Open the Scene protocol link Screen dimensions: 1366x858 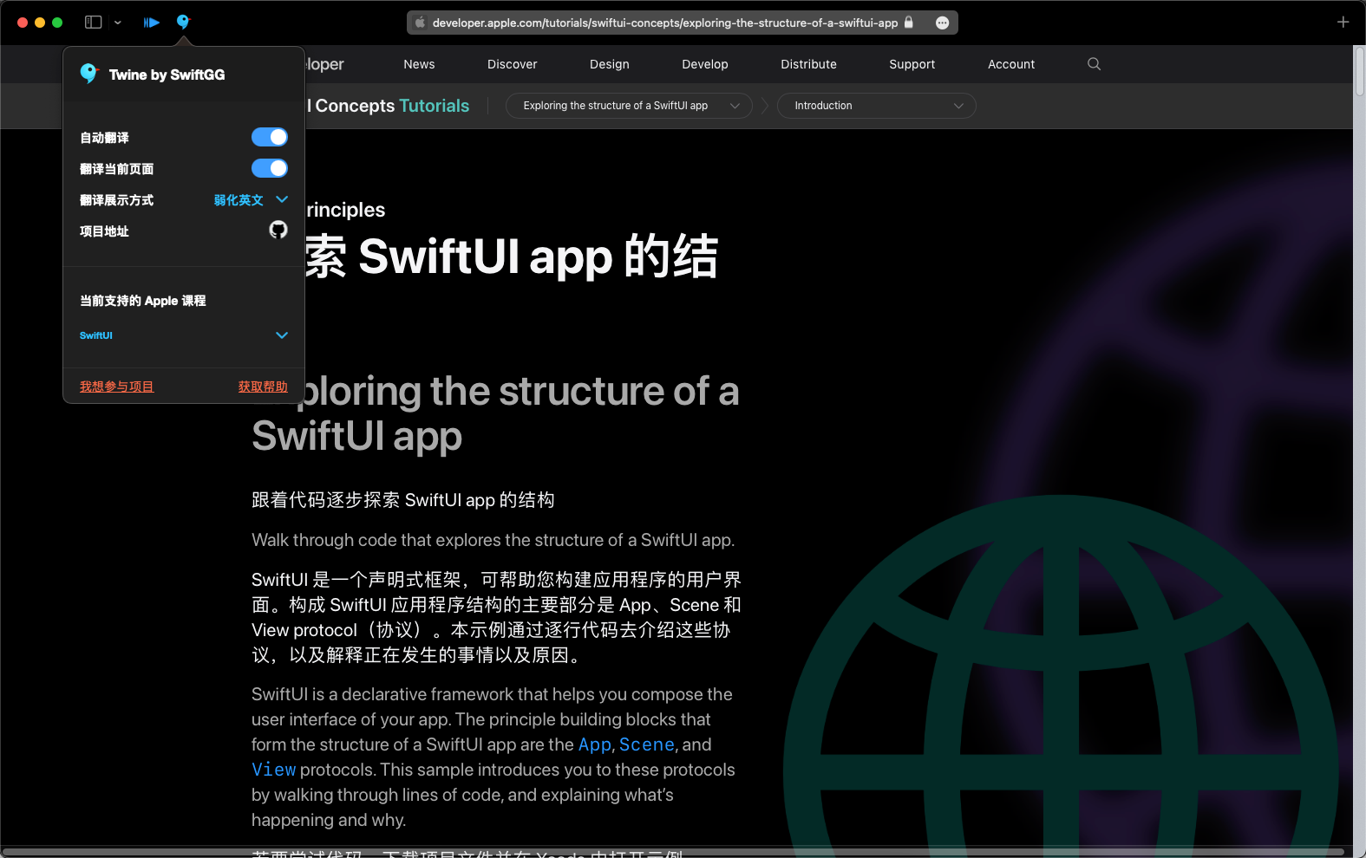647,744
